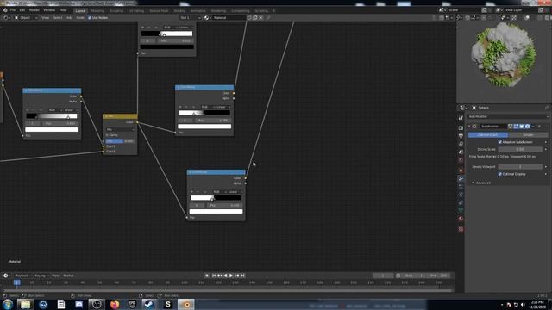The image size is (552, 310).
Task: Open the Scene properties tab
Action: [461, 152]
